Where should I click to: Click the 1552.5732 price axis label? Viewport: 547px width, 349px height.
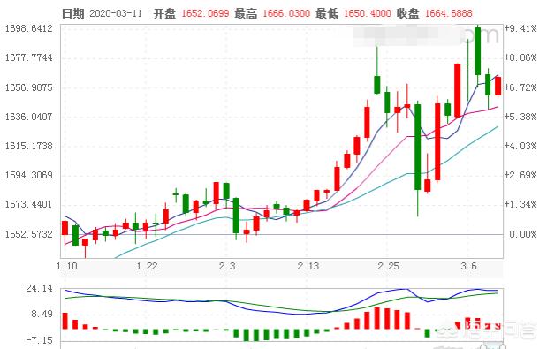[x=28, y=234]
